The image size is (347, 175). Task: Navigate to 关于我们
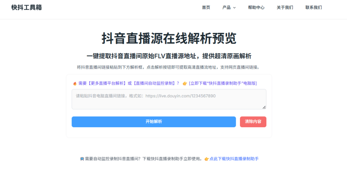pos(285,7)
